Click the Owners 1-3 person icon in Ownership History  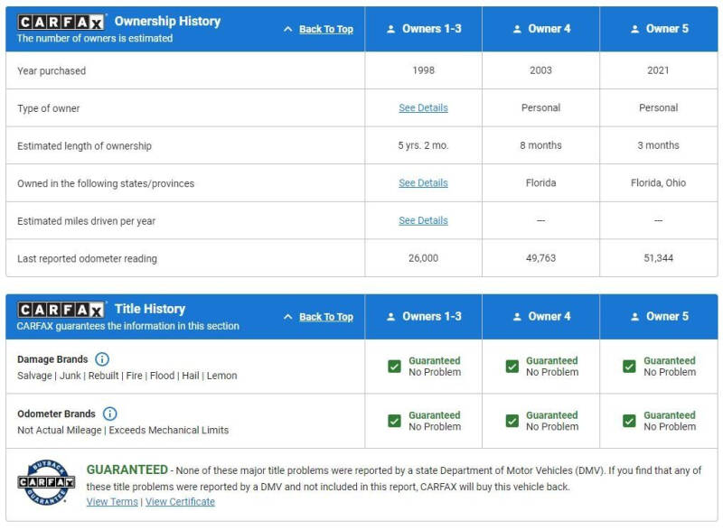point(391,29)
